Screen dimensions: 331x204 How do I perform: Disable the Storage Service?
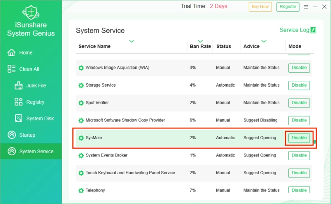[299, 85]
